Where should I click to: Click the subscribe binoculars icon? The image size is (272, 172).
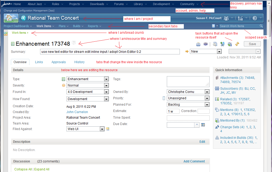pos(223,44)
